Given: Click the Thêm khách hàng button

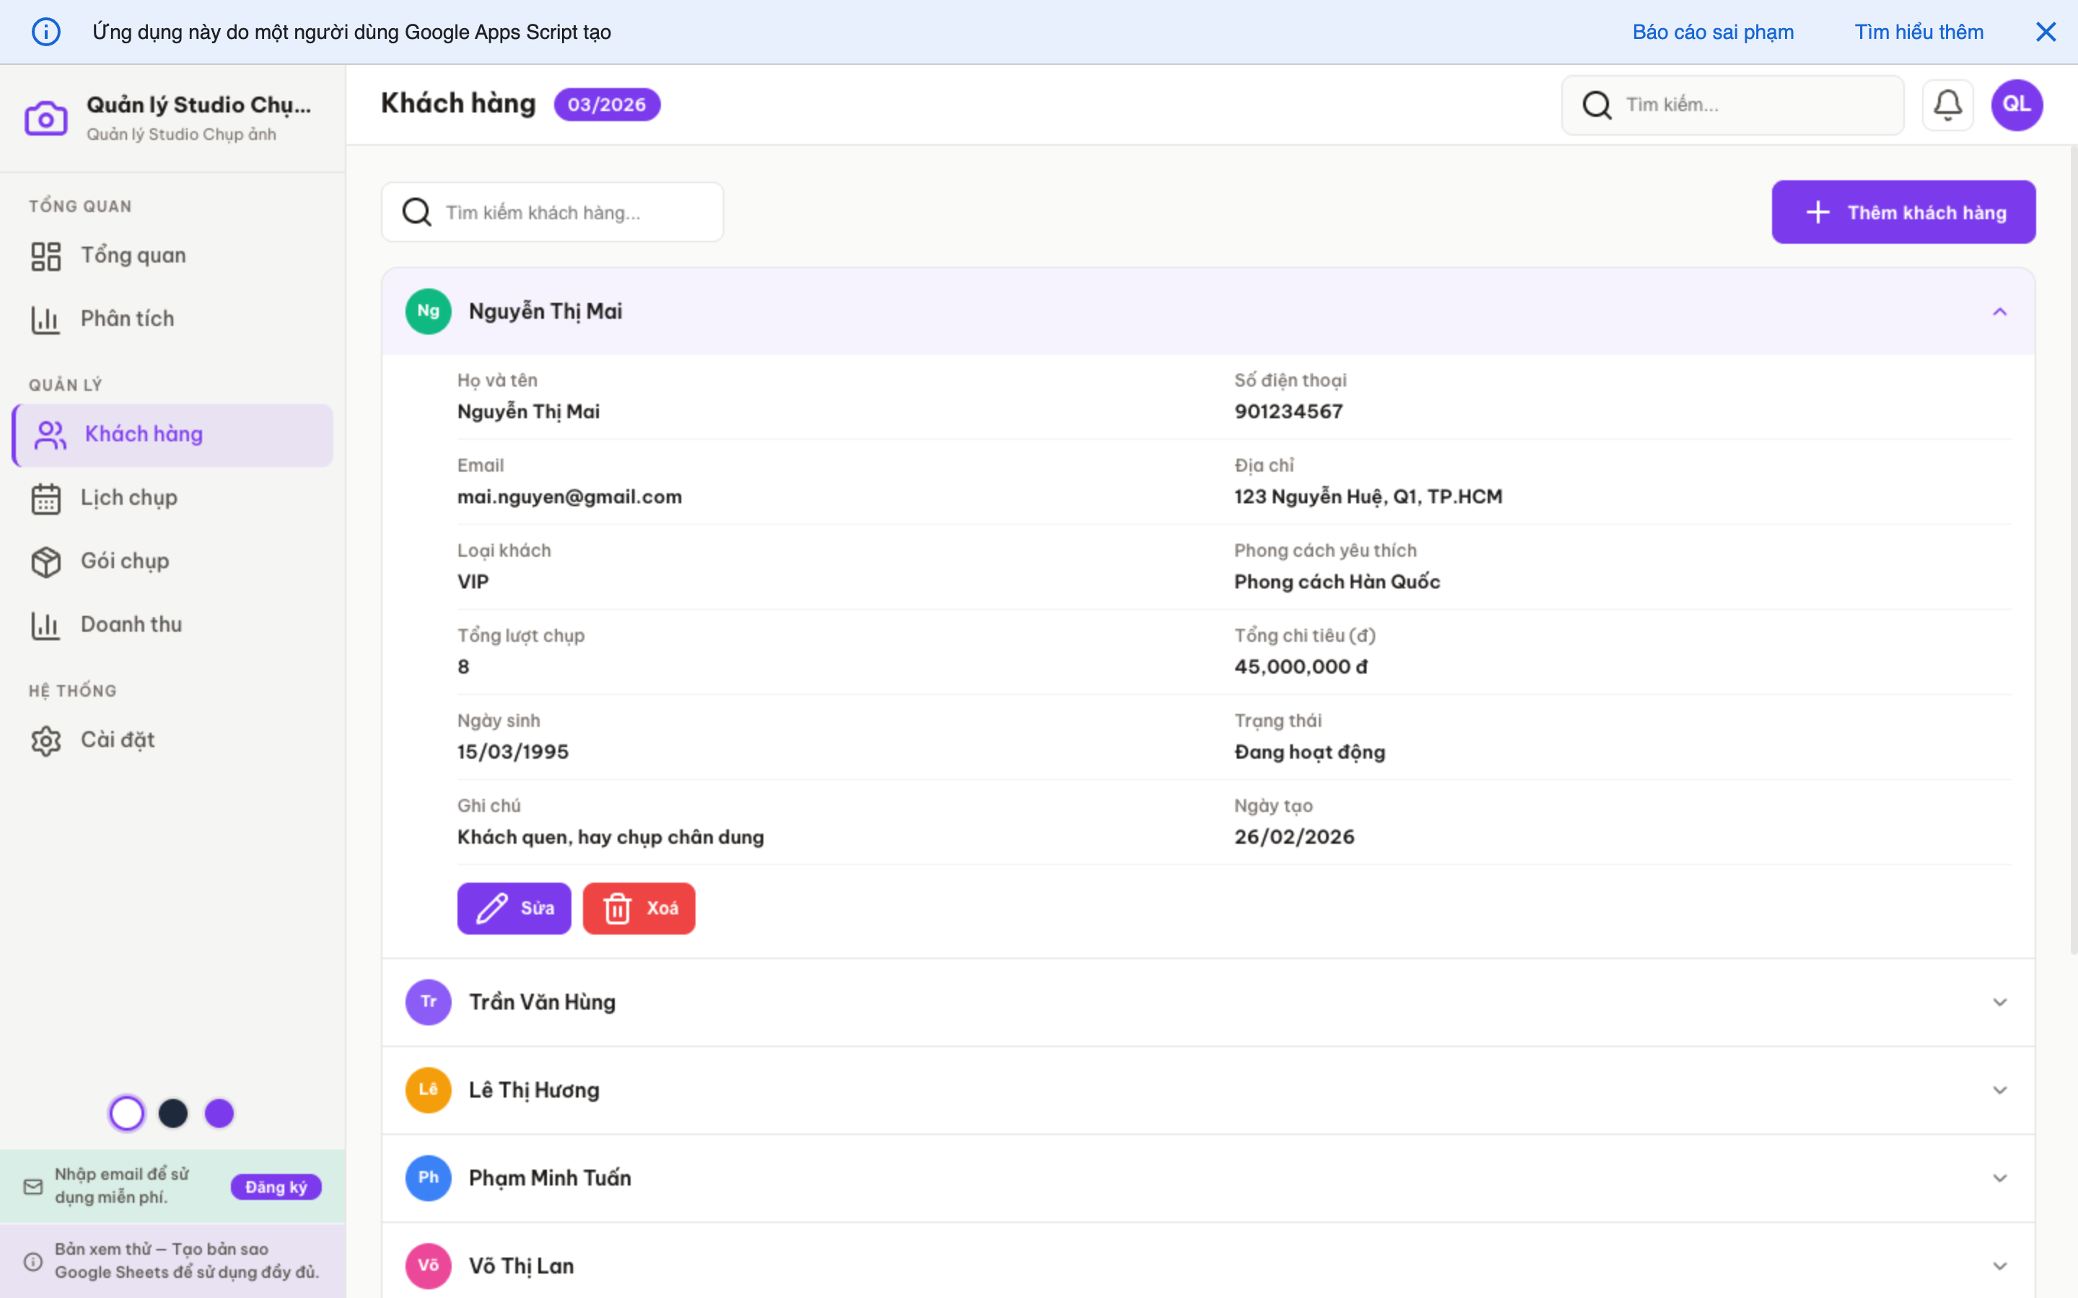Looking at the screenshot, I should pos(1903,211).
